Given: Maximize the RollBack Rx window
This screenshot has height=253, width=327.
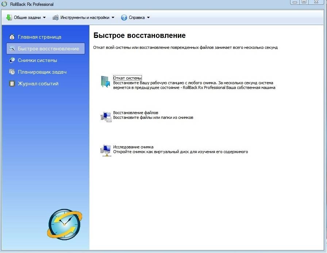Looking at the screenshot, I should click(x=304, y=2).
